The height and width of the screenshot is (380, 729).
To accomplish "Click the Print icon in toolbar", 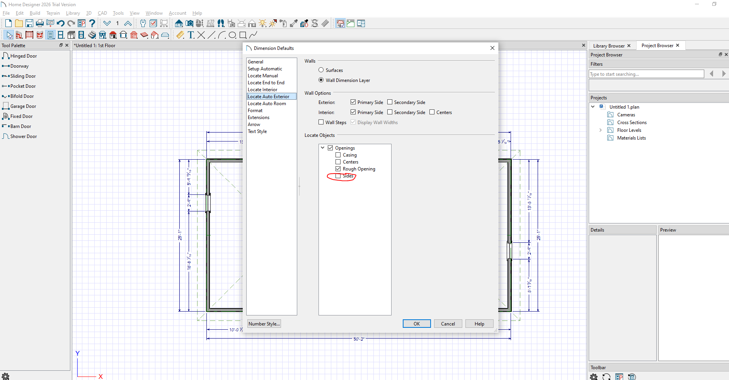I will coord(40,24).
